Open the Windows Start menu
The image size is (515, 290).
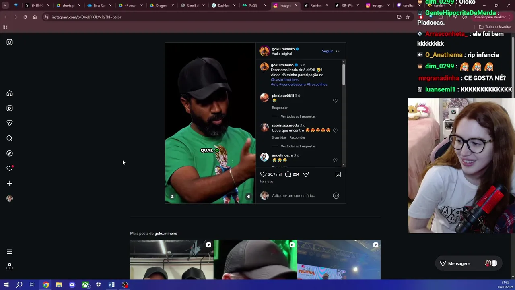(x=6, y=285)
